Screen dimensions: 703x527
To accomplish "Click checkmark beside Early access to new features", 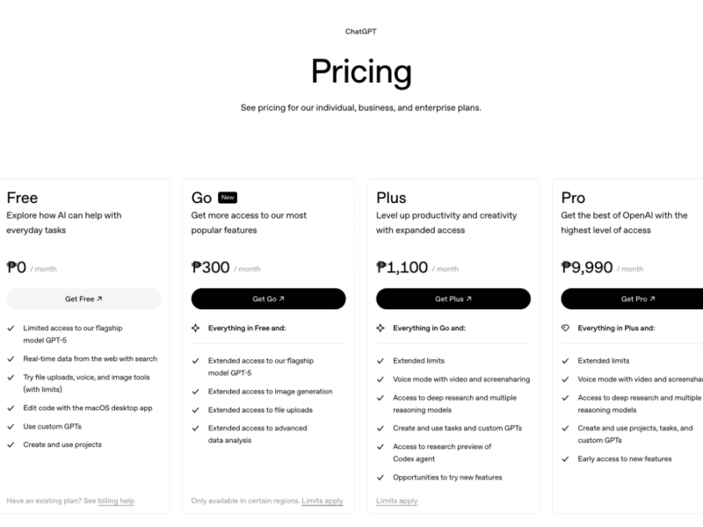I will (x=564, y=458).
